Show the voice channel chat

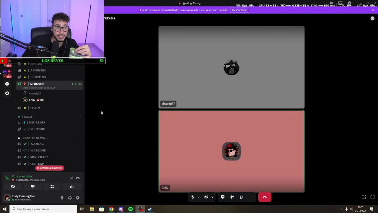[372, 18]
